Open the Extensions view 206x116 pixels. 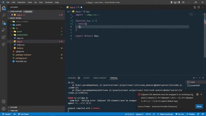click(4, 37)
